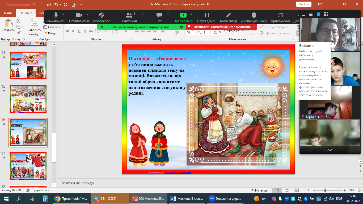
Task: Fit the slide to the current window
Action: (360, 190)
